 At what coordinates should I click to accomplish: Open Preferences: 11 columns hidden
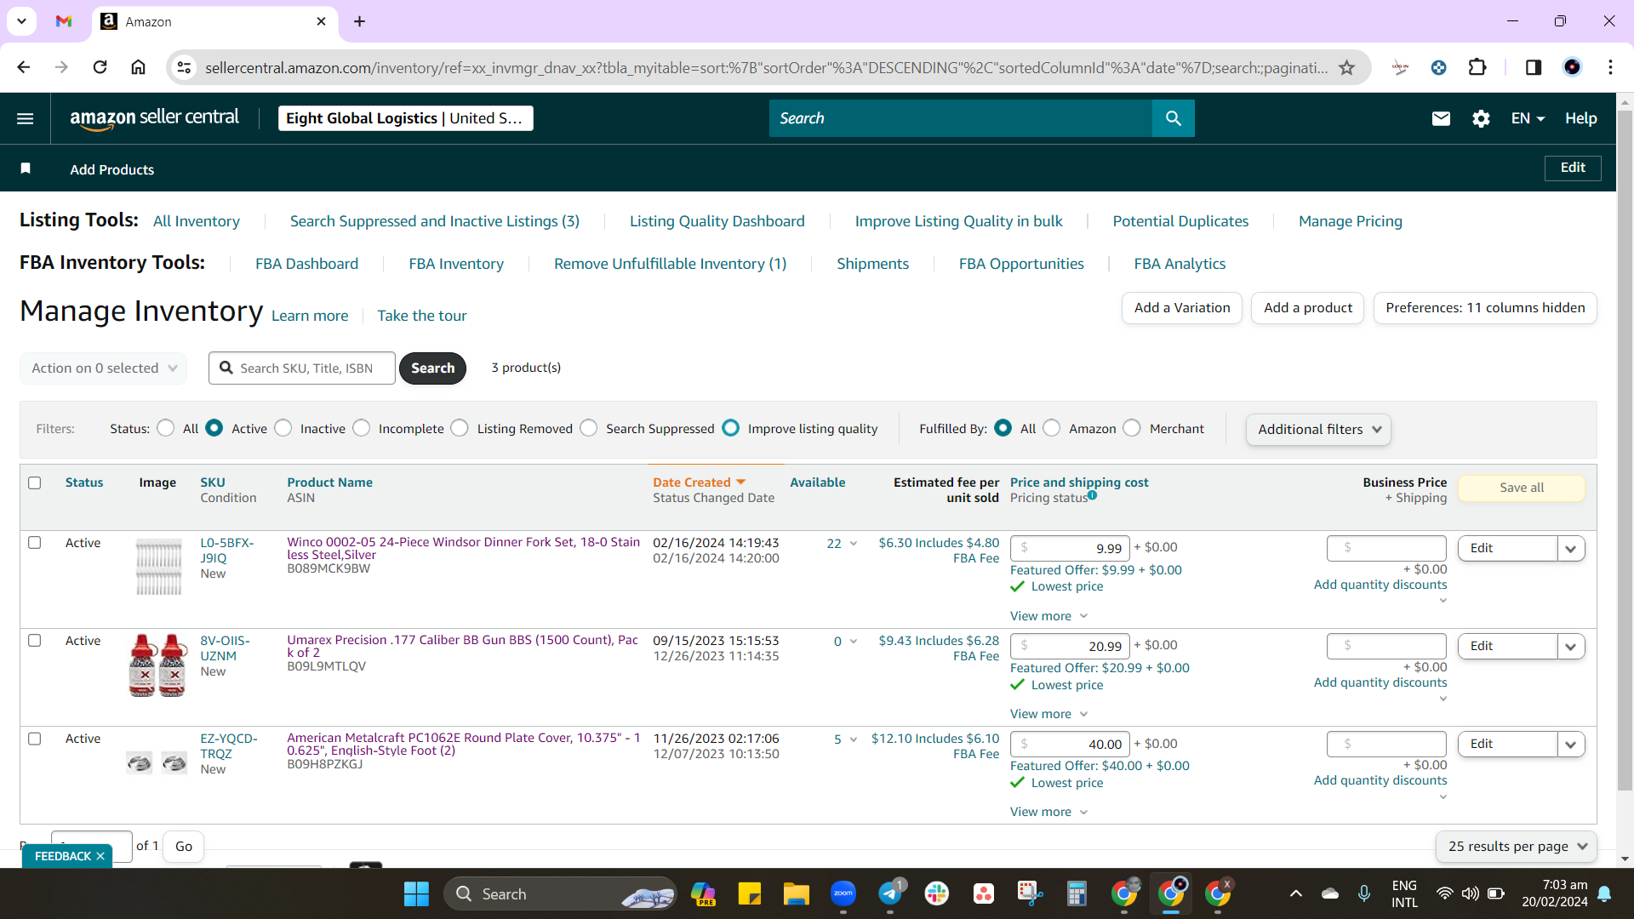pos(1485,308)
